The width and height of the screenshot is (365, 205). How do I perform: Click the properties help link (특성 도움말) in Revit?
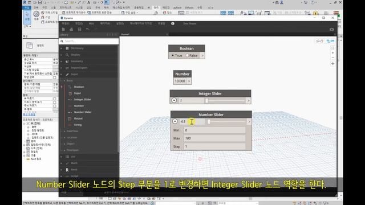point(29,114)
